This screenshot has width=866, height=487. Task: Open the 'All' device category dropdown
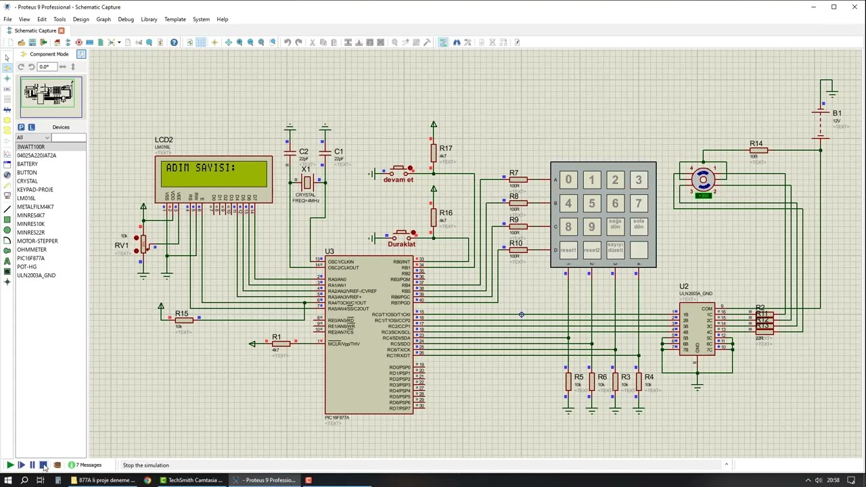(x=32, y=137)
